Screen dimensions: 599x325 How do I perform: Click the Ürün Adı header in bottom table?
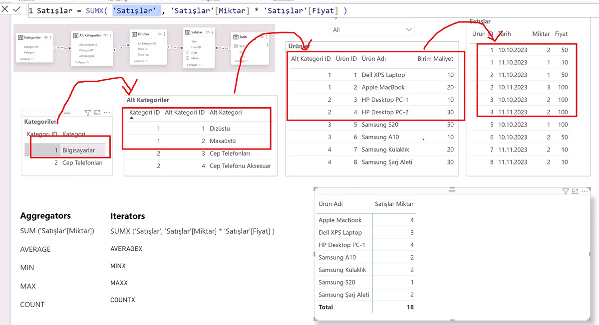(330, 204)
